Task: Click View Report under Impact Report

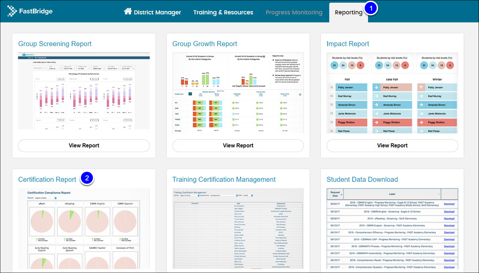Action: pos(392,145)
